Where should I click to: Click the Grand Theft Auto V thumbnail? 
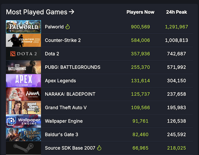click(23, 107)
